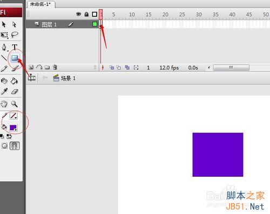Toggle Onion Skin

click(112, 68)
